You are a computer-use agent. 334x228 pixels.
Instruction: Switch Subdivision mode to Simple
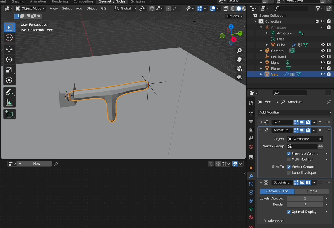312,191
